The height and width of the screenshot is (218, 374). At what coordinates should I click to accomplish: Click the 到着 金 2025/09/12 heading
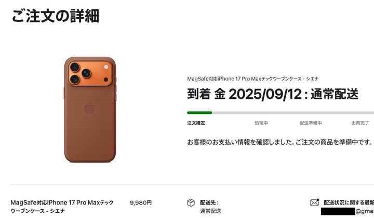(273, 94)
